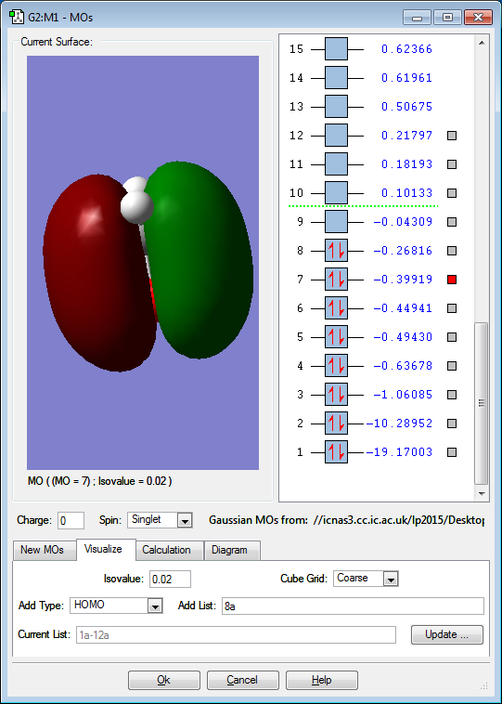Click the empty orbital box for MO 9
The width and height of the screenshot is (502, 704).
pyautogui.click(x=336, y=222)
